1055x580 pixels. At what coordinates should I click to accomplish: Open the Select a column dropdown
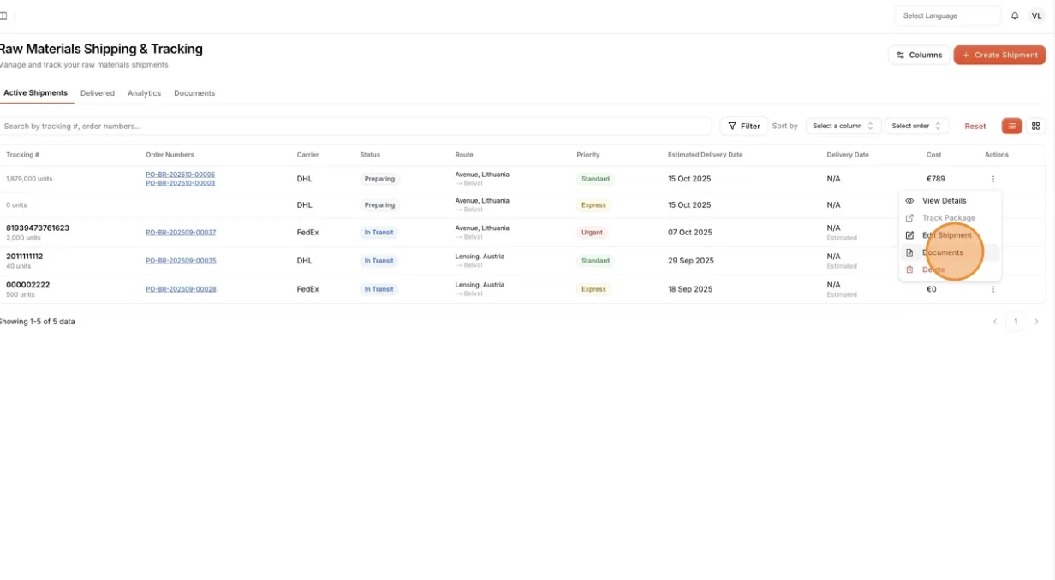(x=843, y=126)
